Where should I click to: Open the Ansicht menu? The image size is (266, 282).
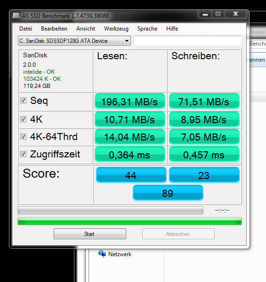click(86, 29)
